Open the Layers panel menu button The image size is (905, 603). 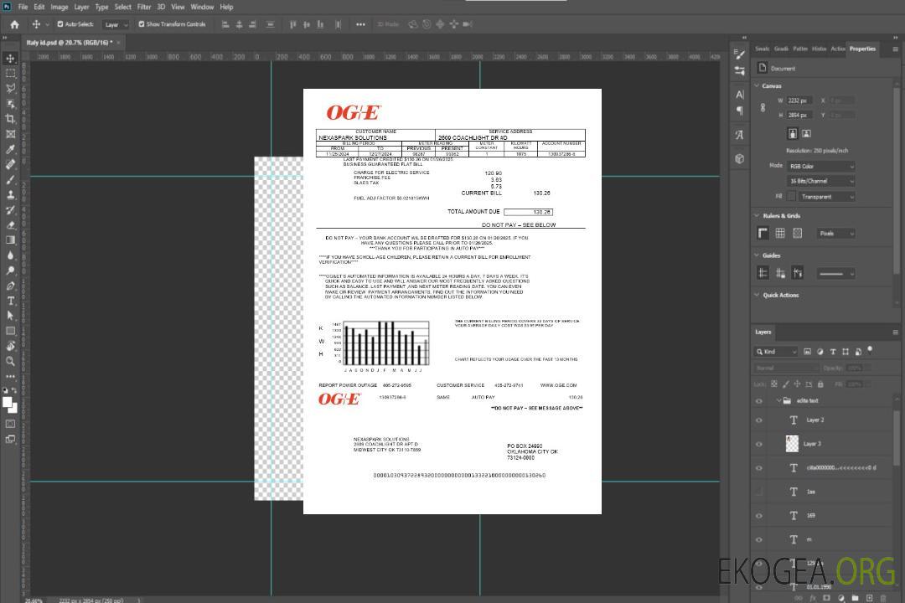click(895, 332)
